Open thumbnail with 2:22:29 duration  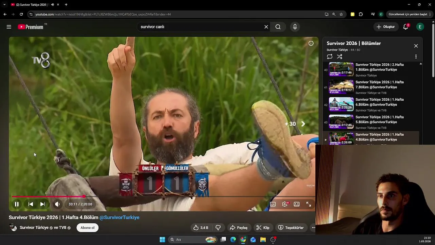tap(341, 104)
